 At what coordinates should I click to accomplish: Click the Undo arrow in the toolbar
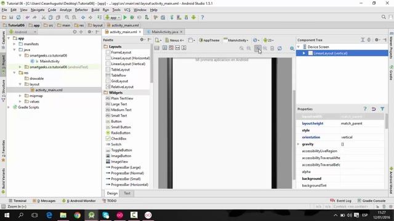pyautogui.click(x=27, y=17)
